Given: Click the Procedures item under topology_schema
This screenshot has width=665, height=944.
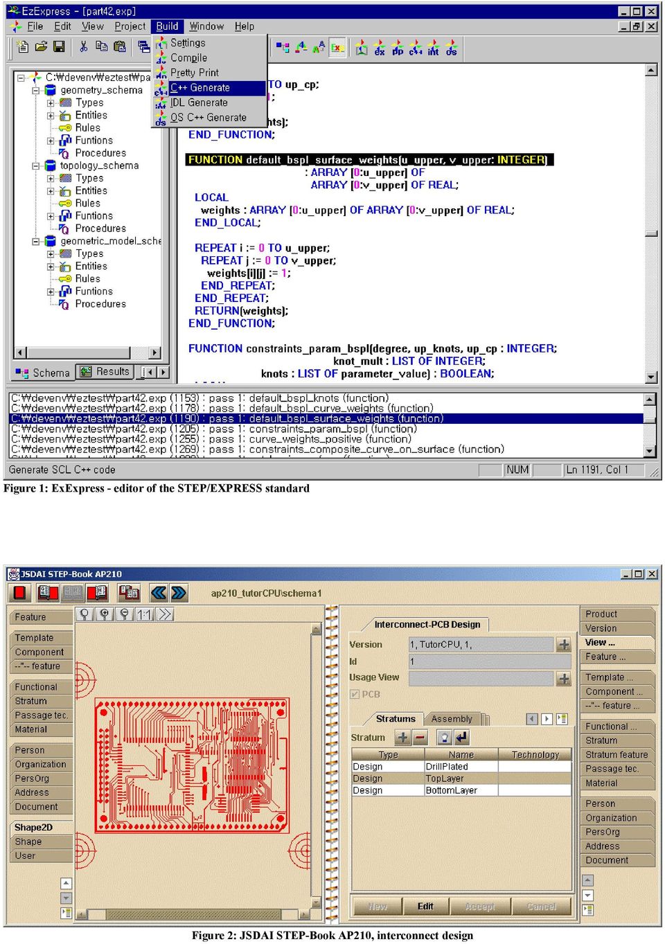Looking at the screenshot, I should (100, 229).
